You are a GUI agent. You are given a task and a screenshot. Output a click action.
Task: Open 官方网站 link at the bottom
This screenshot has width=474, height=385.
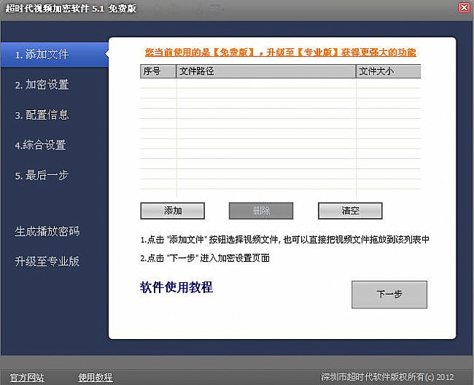tap(27, 378)
